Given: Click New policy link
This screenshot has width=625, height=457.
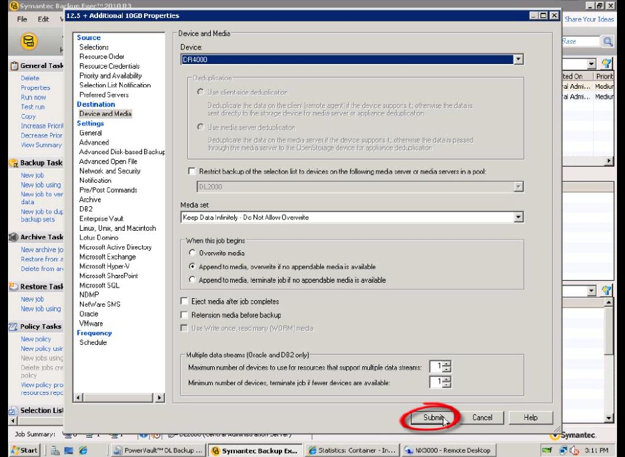Looking at the screenshot, I should click(x=36, y=339).
